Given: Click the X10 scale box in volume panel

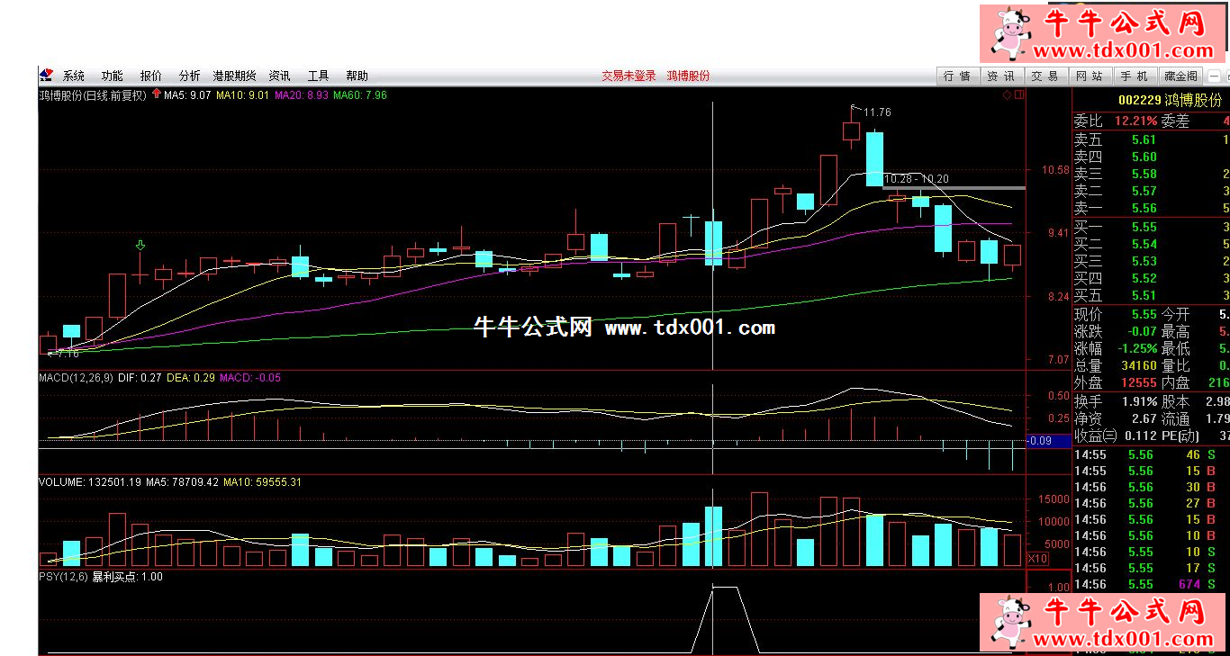Looking at the screenshot, I should click(x=1037, y=559).
